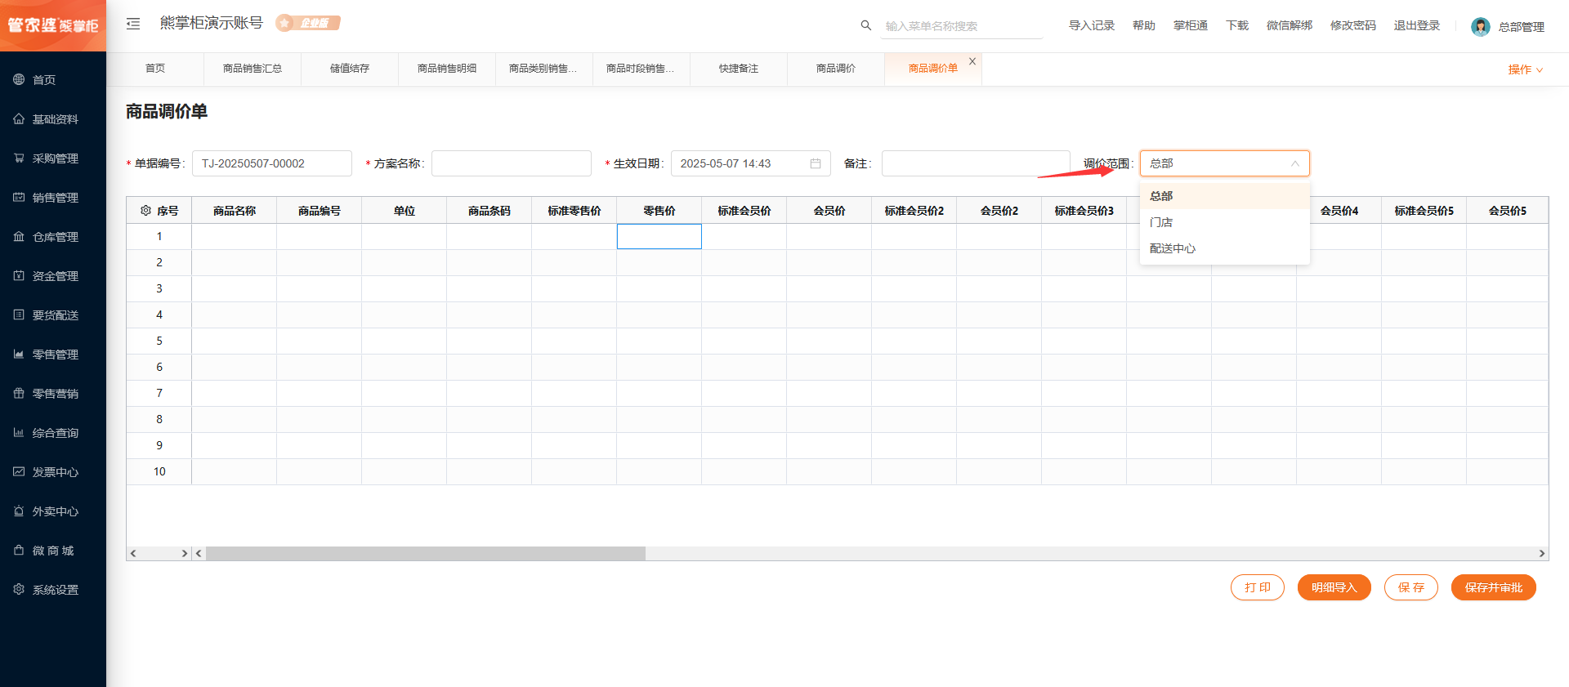Image resolution: width=1569 pixels, height=687 pixels.
Task: Click the 资金管理 icon in sidebar
Action: (19, 275)
